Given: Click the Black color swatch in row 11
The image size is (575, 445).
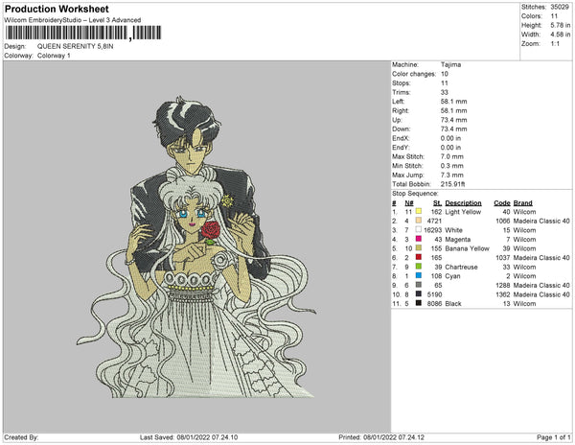Looking at the screenshot, I should (x=419, y=303).
